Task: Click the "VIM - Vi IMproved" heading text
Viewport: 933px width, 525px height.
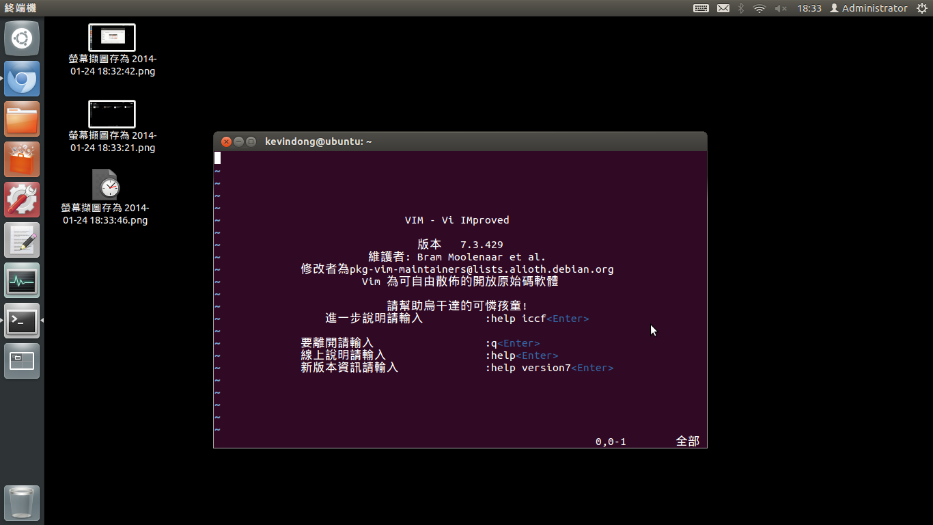Action: (x=457, y=220)
